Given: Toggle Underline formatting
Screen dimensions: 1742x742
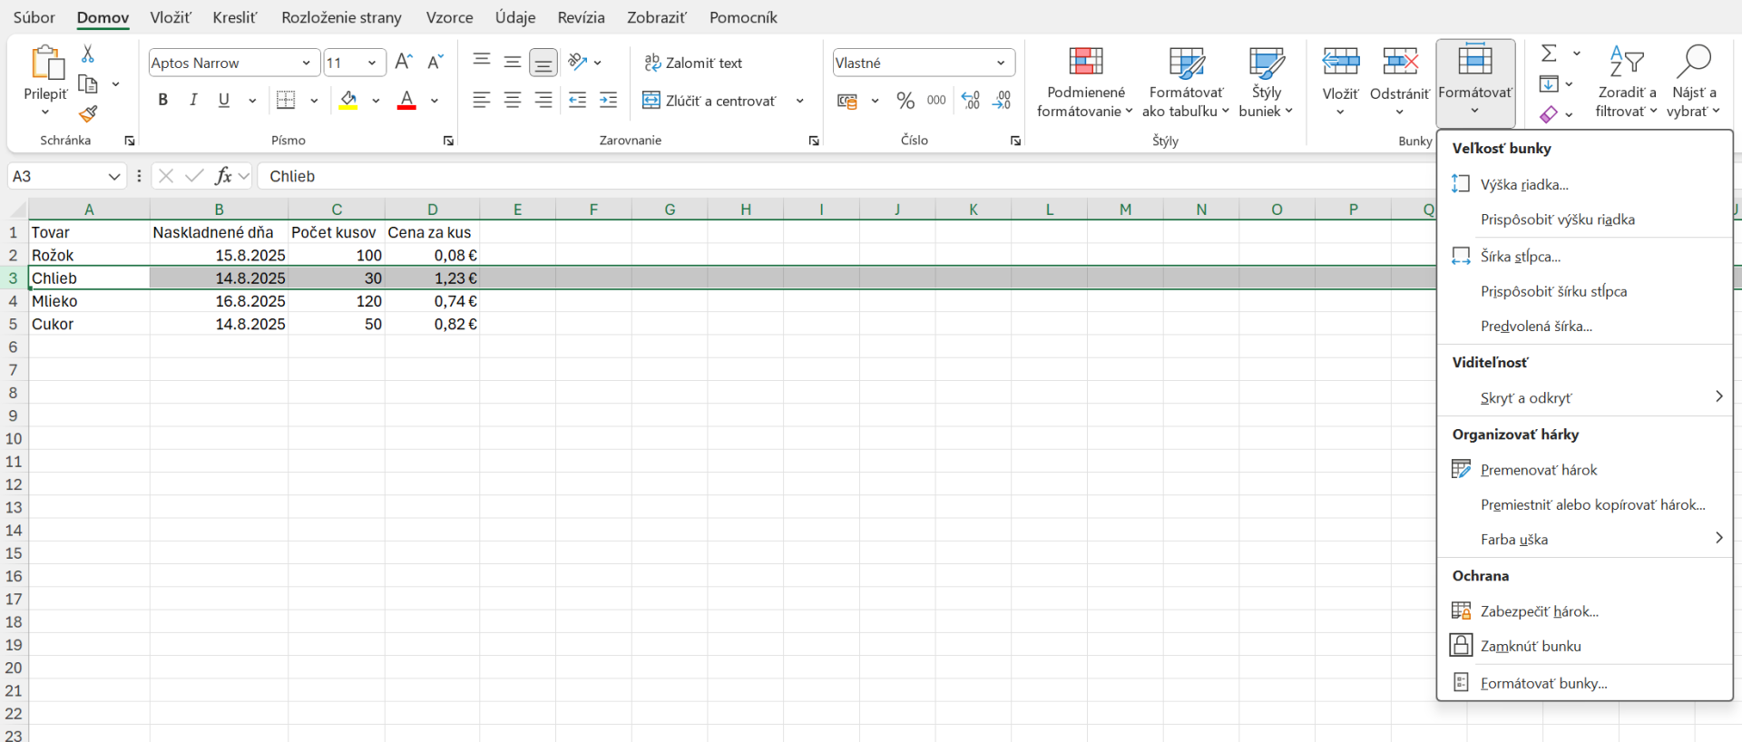Looking at the screenshot, I should (224, 100).
